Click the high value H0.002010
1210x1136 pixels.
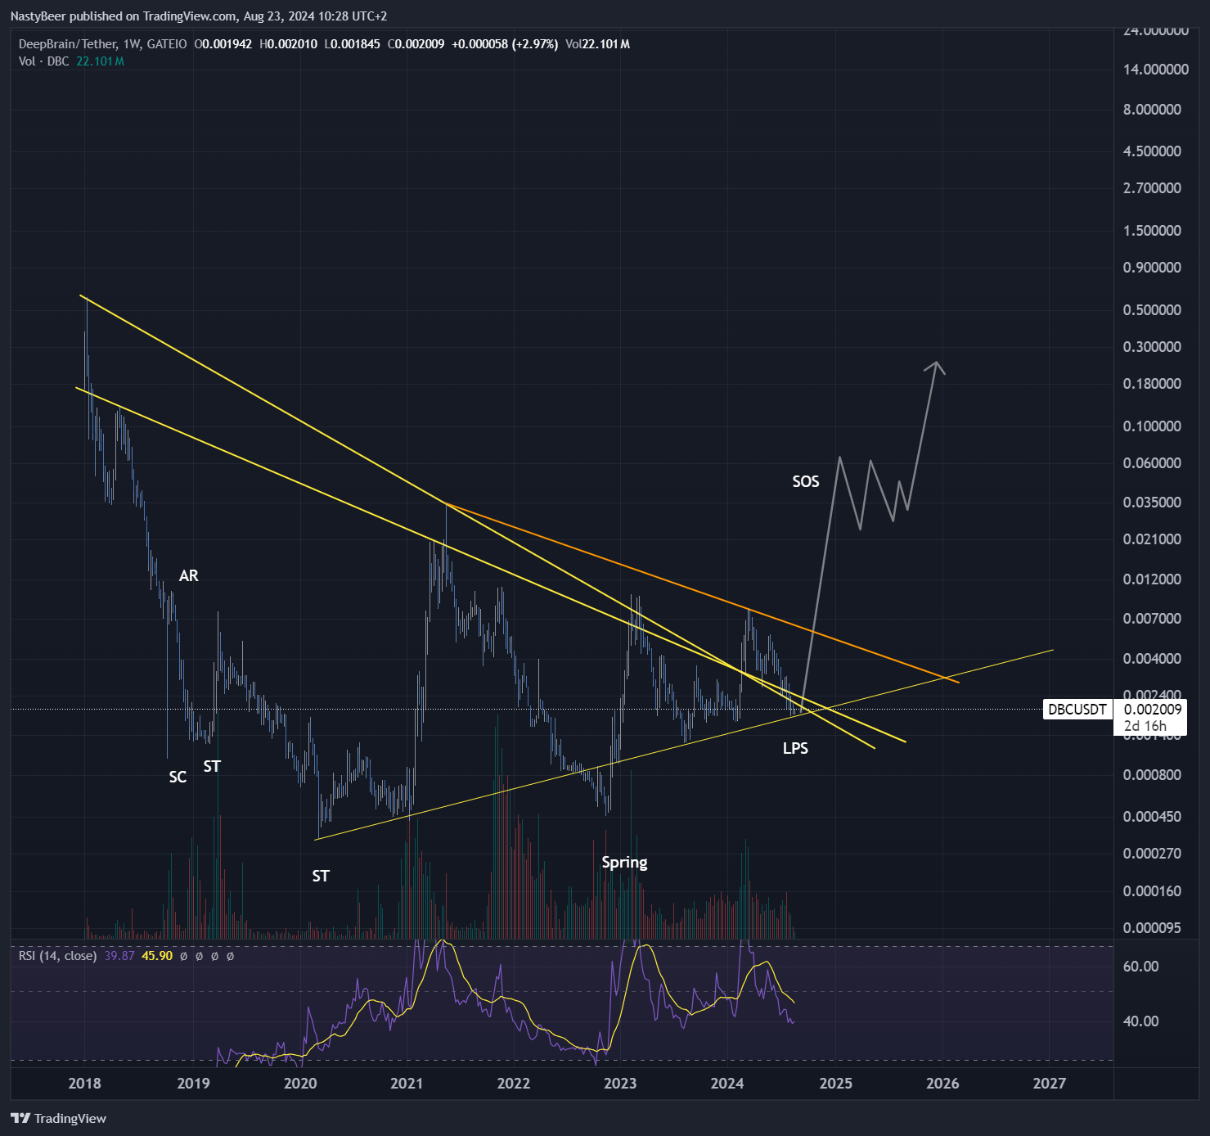pos(288,44)
